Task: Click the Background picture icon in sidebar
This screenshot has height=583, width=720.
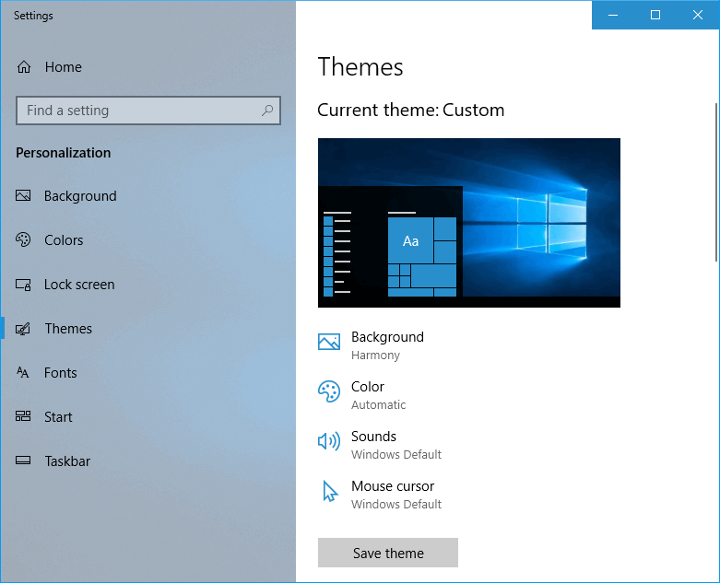Action: [23, 196]
